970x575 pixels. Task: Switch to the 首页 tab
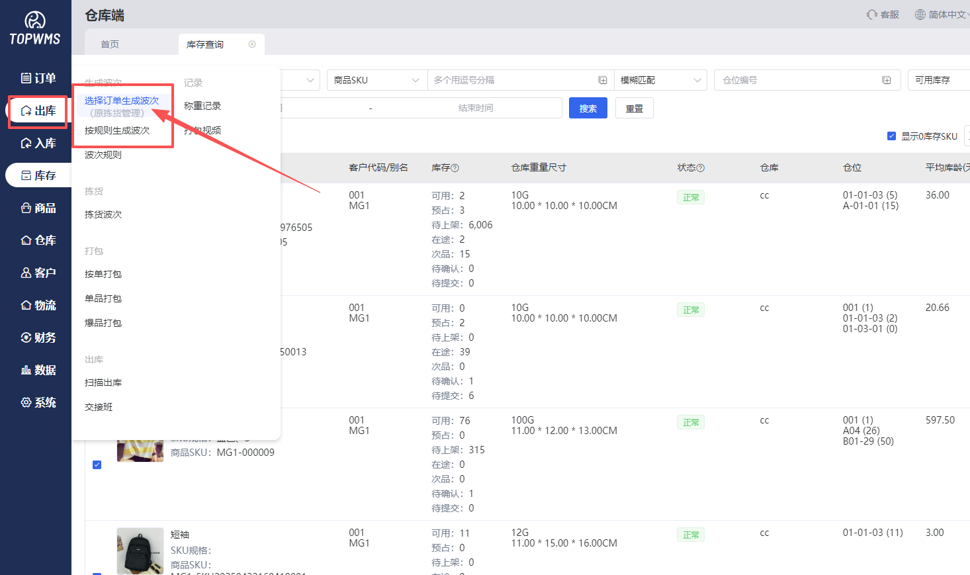click(x=110, y=44)
